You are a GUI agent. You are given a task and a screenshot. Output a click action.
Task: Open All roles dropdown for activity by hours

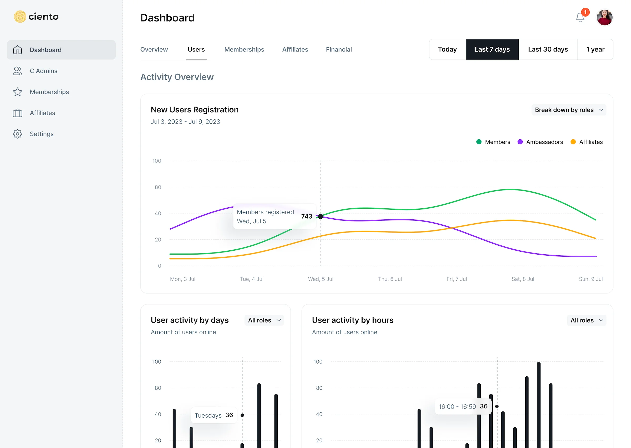[x=587, y=320]
